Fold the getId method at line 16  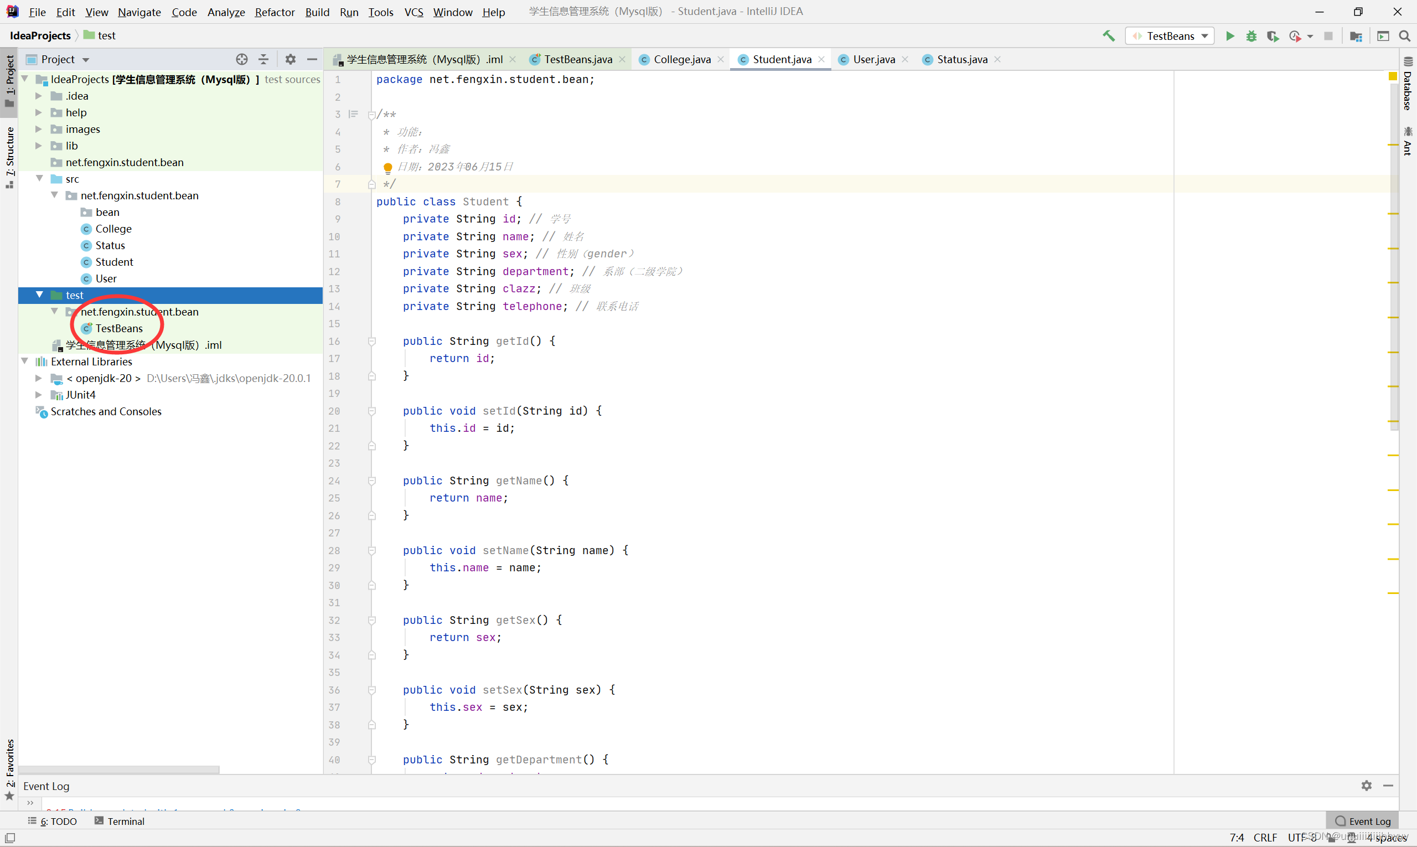pyautogui.click(x=371, y=342)
